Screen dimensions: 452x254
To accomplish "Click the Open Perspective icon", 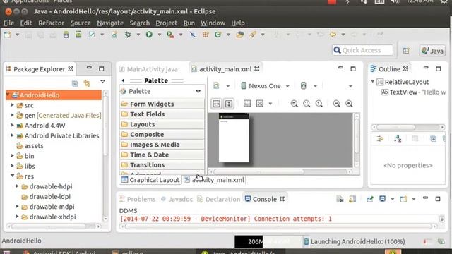I will (x=406, y=51).
